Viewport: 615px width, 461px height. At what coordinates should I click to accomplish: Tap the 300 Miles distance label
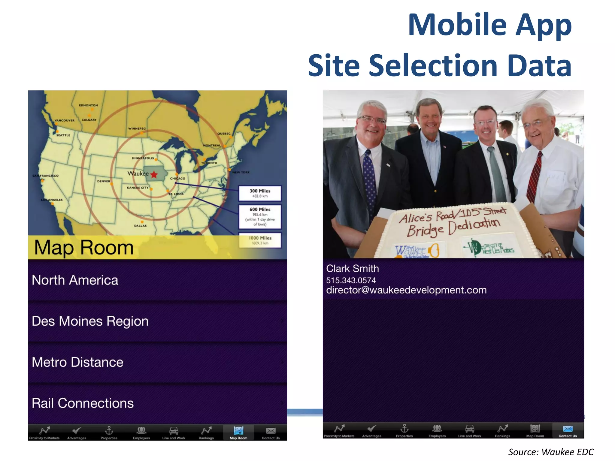260,193
